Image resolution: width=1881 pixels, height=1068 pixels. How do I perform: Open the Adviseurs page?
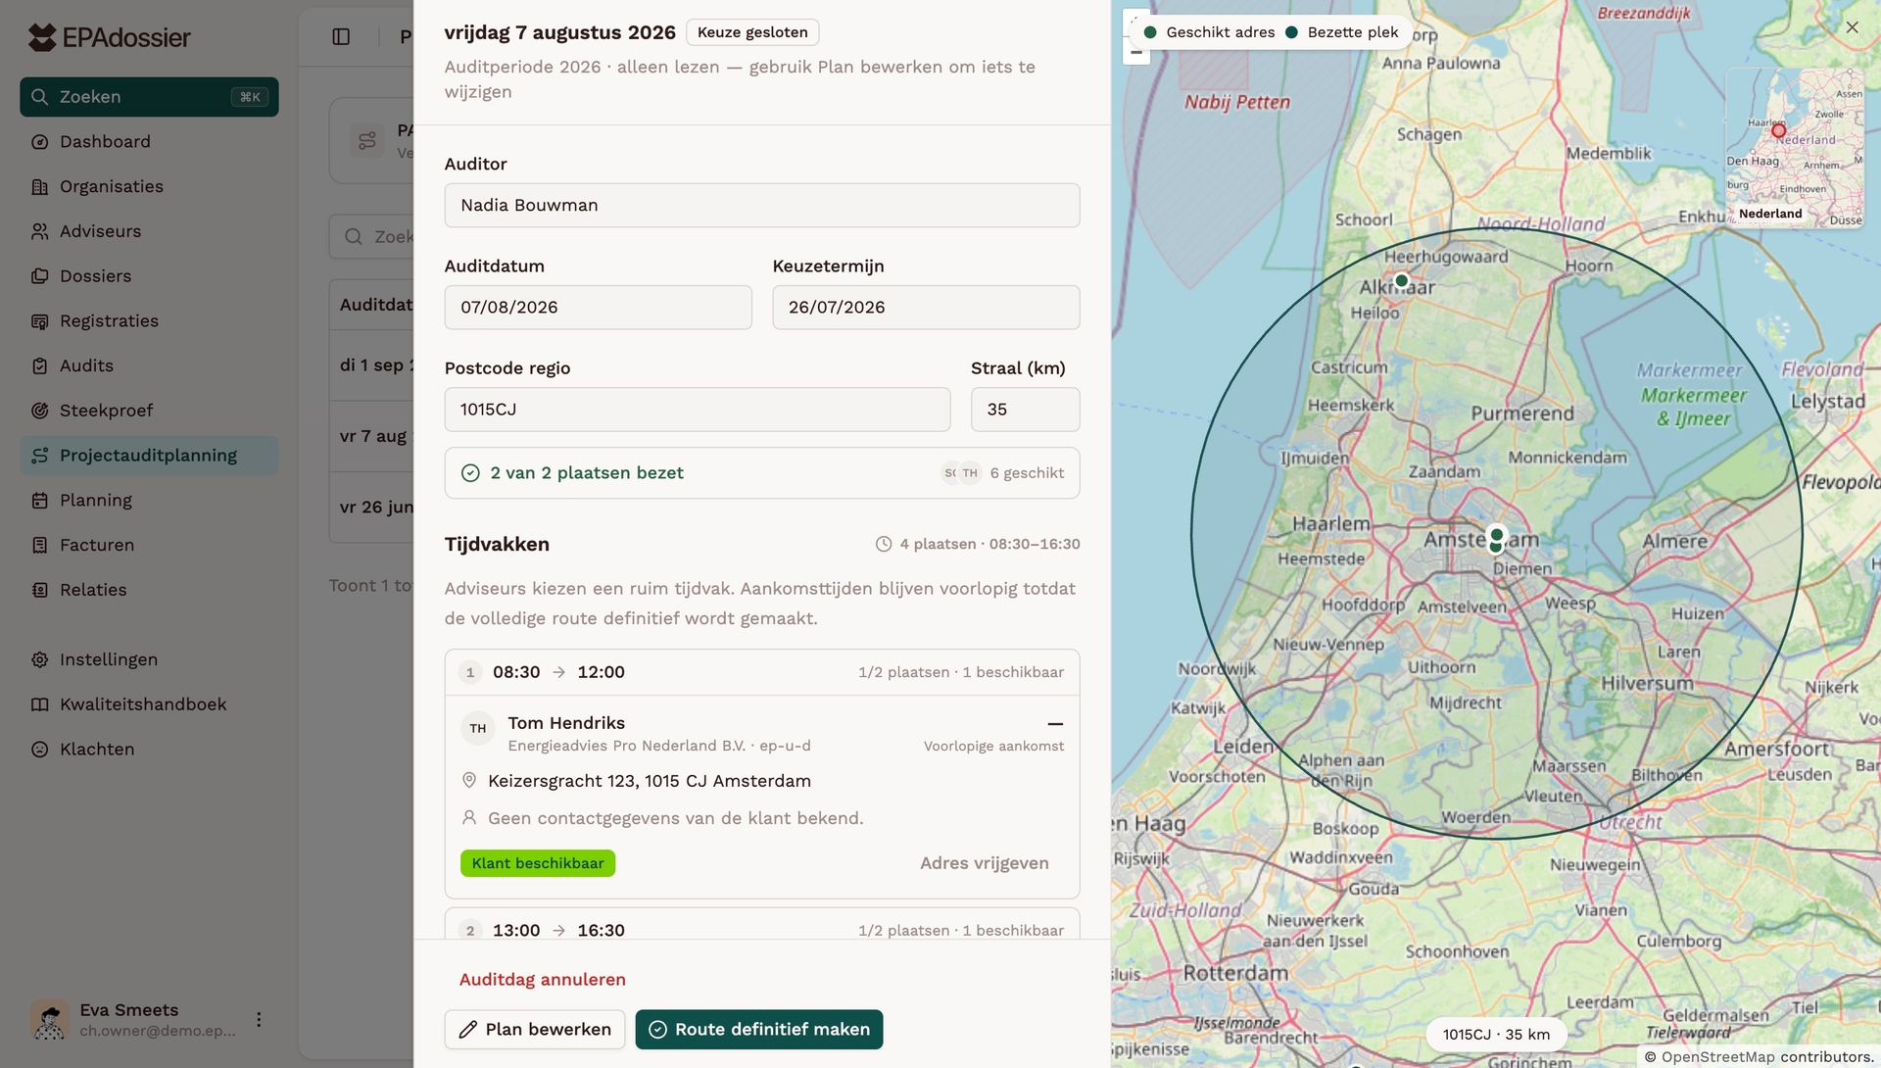[x=149, y=231]
